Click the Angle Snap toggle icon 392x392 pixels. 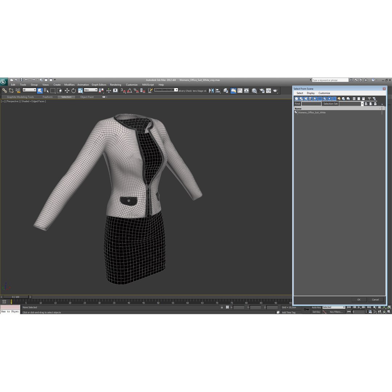[130, 90]
